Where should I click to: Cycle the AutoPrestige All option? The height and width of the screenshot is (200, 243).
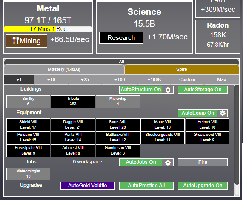pyautogui.click(x=146, y=186)
